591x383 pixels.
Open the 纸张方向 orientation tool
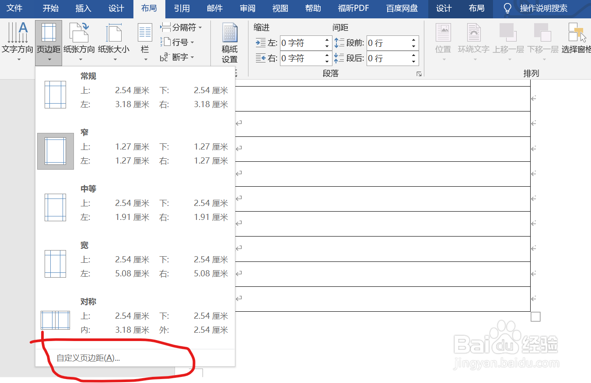pyautogui.click(x=79, y=42)
